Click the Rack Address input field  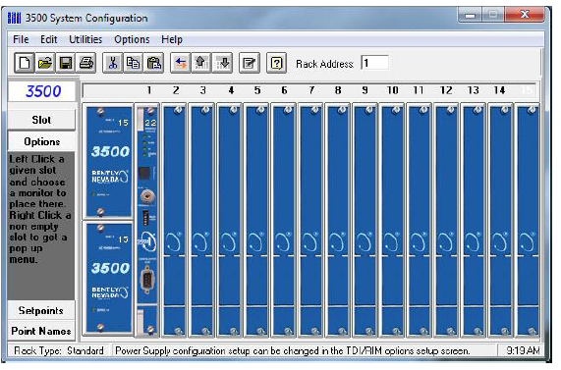coord(374,63)
